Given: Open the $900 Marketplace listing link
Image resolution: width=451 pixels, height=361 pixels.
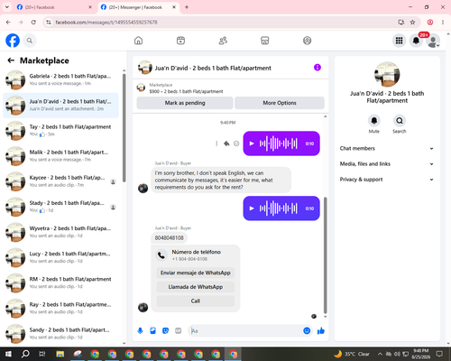Looking at the screenshot, I should click(186, 91).
